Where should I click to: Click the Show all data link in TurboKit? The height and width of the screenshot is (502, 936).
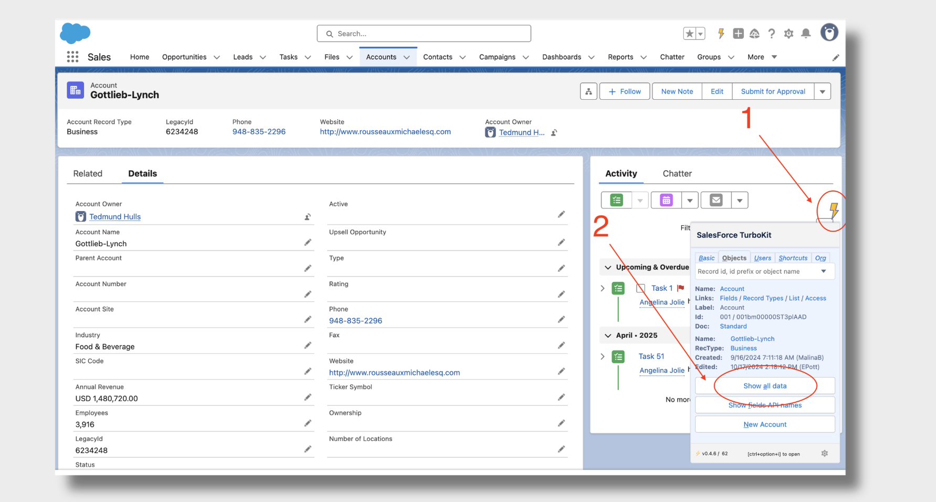point(764,385)
